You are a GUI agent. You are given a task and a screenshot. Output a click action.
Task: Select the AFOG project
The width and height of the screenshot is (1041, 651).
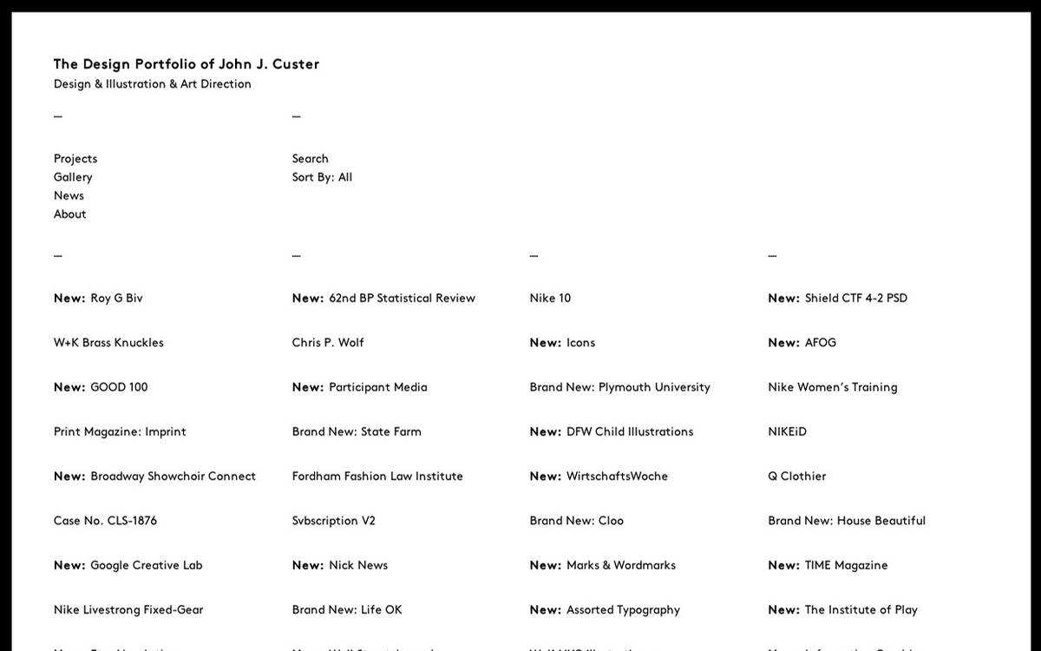click(x=801, y=342)
